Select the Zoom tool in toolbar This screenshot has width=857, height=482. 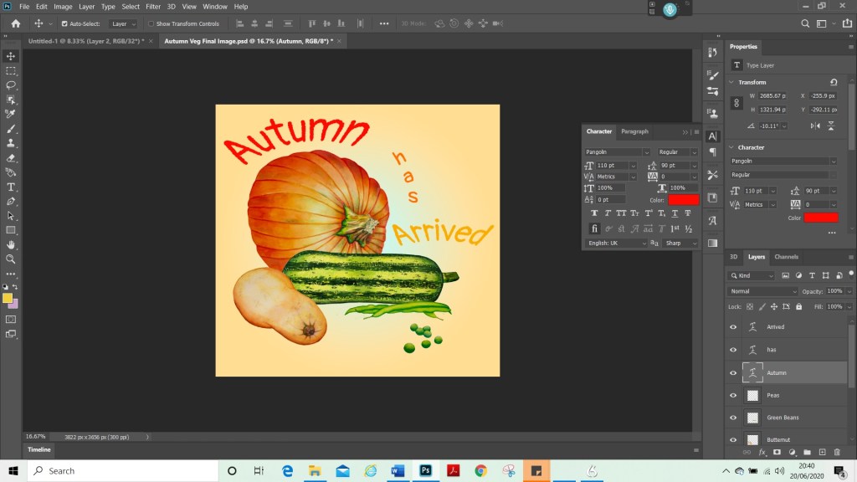(11, 259)
